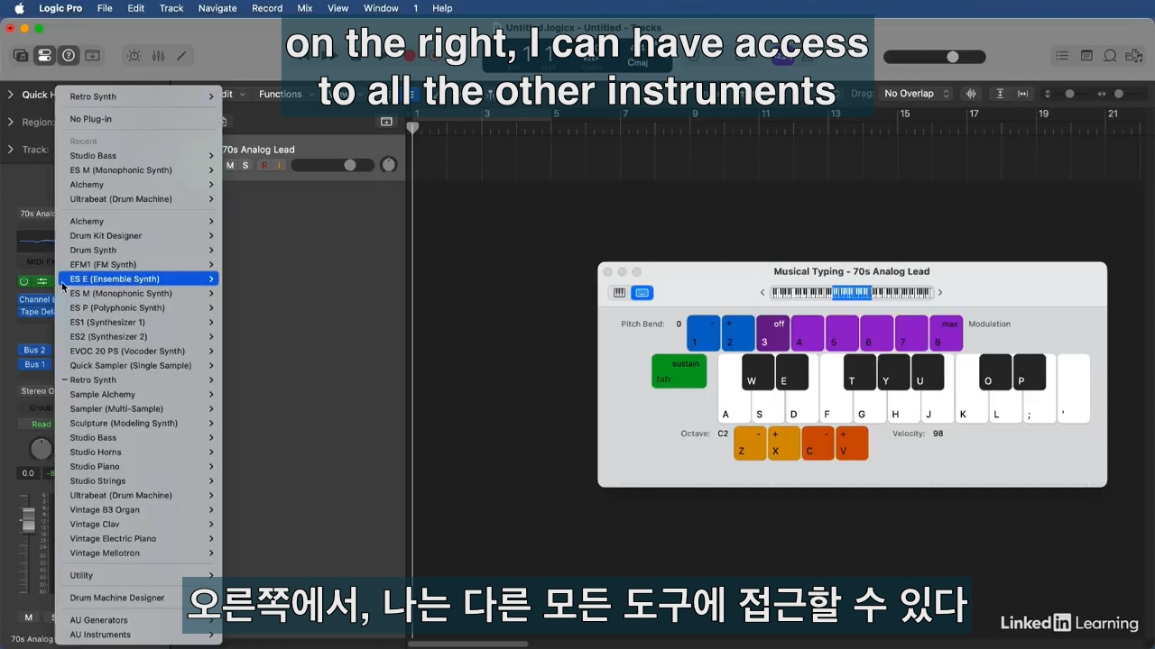The image size is (1155, 649).
Task: Click the Bus 2 send slot
Action: [x=34, y=350]
